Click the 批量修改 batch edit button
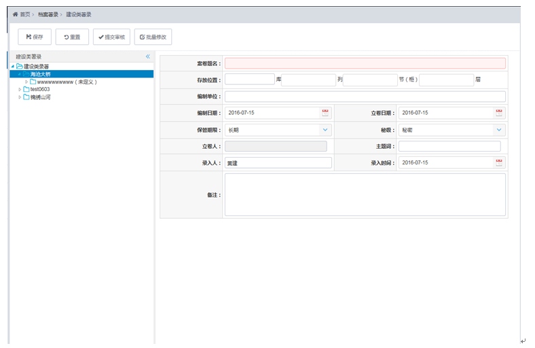 click(x=153, y=37)
